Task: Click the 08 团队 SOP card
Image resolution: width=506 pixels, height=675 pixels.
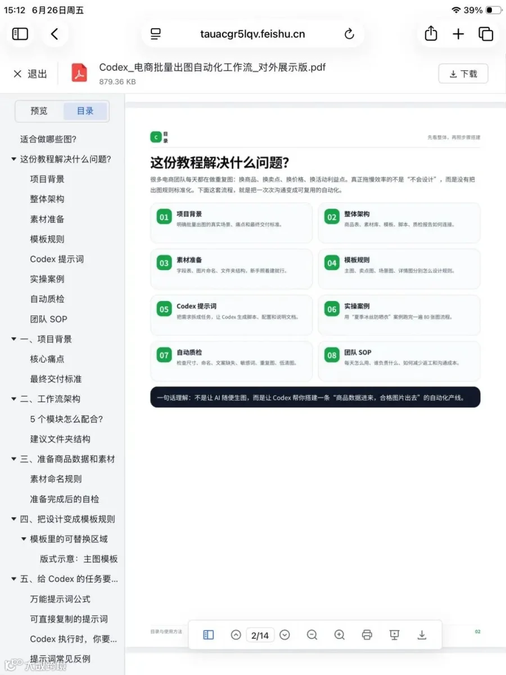Action: click(x=399, y=361)
